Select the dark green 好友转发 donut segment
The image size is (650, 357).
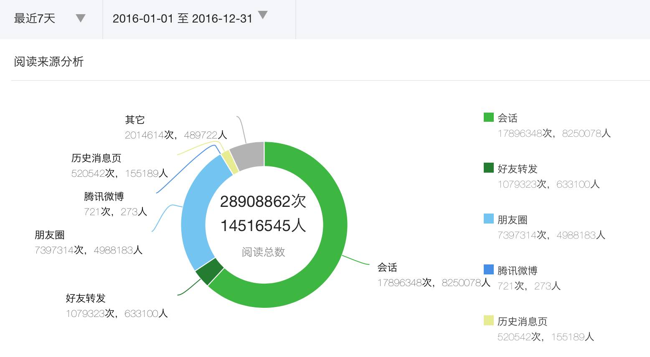click(209, 271)
